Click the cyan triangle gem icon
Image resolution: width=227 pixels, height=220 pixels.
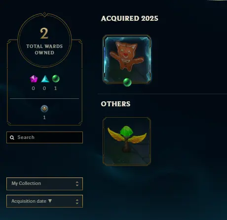(x=45, y=79)
